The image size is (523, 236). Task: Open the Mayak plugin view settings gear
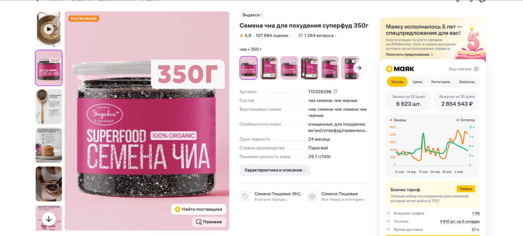click(476, 69)
